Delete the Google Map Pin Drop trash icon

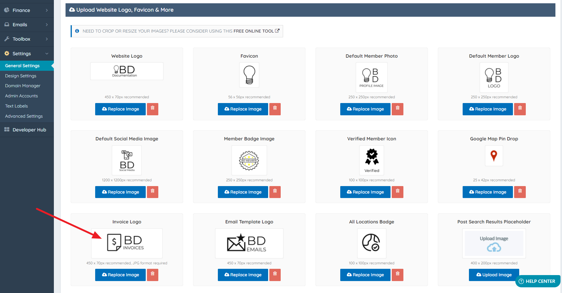[520, 192]
